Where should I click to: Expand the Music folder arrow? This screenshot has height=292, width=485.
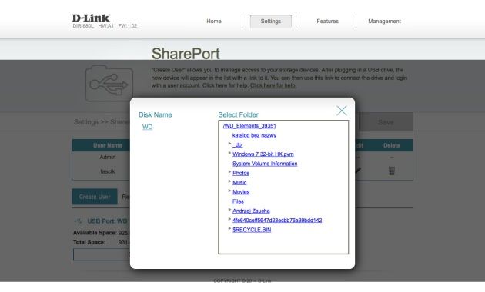point(229,181)
